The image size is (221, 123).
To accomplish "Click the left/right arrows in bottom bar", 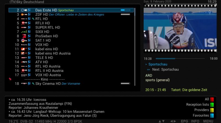I will tap(173, 121).
